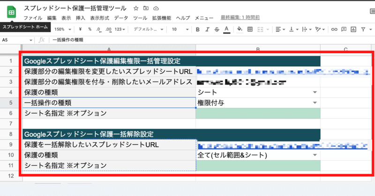This screenshot has width=375, height=196.
Task: Click spreadsheet URL link in row 9
Action: 283,145
